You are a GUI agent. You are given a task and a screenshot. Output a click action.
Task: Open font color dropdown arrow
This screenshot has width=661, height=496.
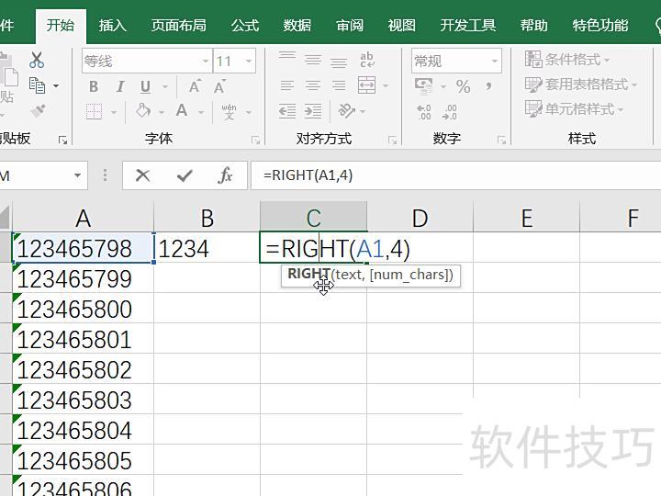[x=201, y=113]
